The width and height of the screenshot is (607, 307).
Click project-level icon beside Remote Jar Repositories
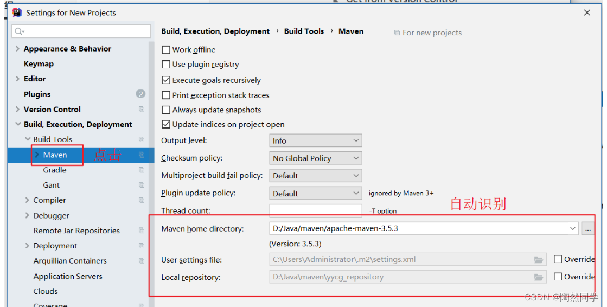point(141,231)
